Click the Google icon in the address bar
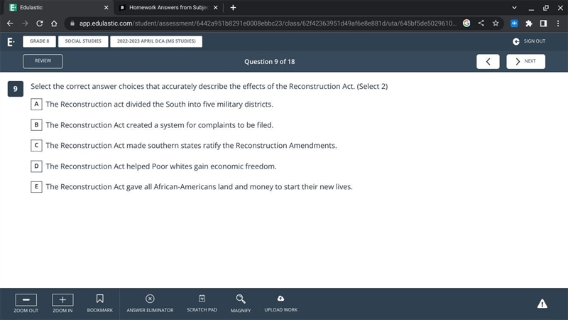568x320 pixels. coord(466,23)
